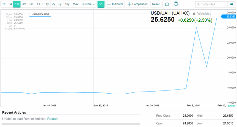Reload Recent Articles link
This screenshot has height=127, width=237.
coord(52,119)
